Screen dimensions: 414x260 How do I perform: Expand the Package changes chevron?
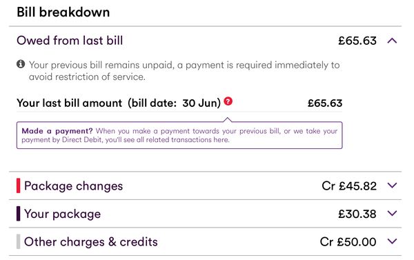(x=393, y=186)
